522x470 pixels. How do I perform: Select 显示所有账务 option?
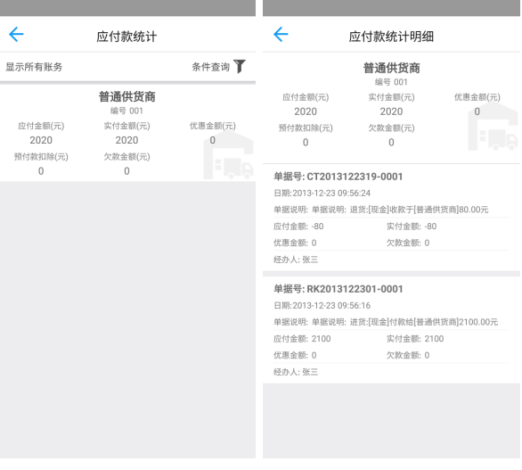pyautogui.click(x=34, y=67)
